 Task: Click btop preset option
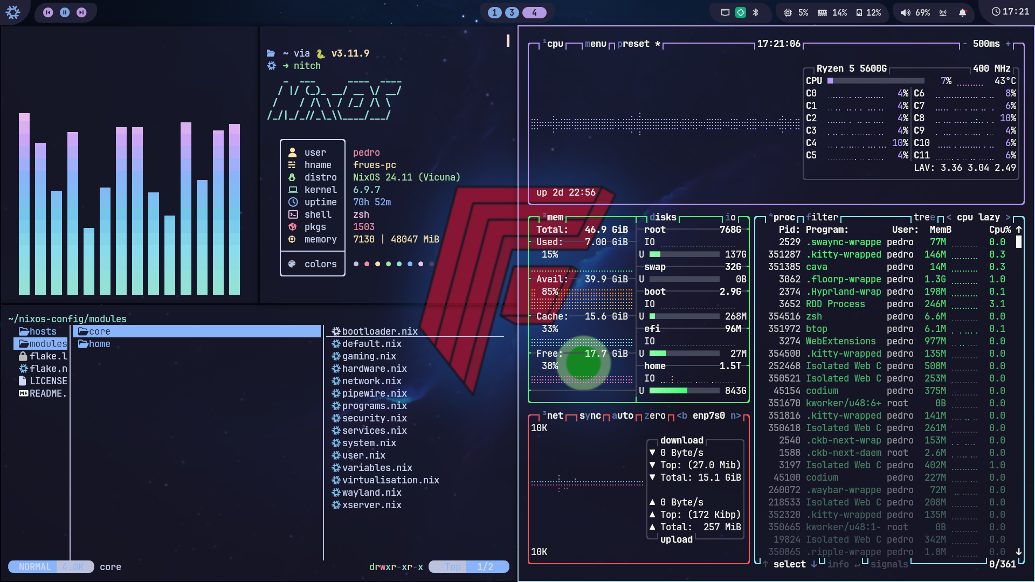[633, 44]
